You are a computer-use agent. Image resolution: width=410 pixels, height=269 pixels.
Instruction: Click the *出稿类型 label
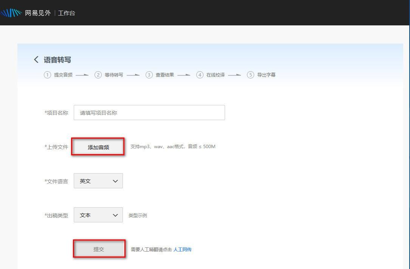point(56,215)
